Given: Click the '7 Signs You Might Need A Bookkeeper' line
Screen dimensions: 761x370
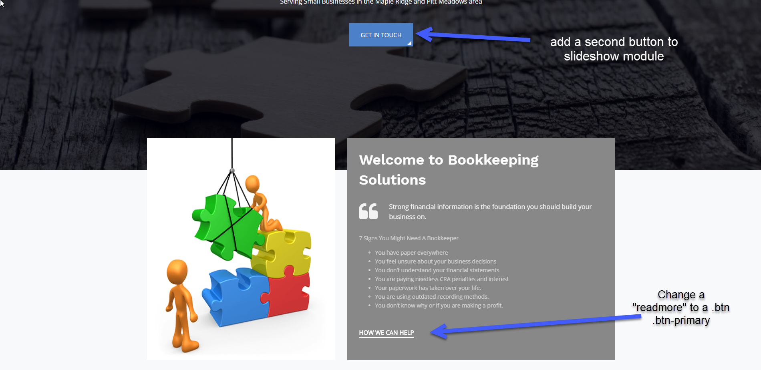Looking at the screenshot, I should [409, 238].
